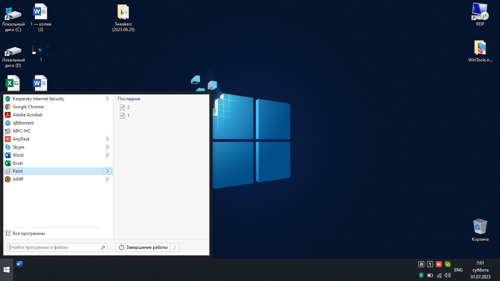Click the red AnyDesk tray icon
This screenshot has height=281, width=500.
[x=439, y=264]
